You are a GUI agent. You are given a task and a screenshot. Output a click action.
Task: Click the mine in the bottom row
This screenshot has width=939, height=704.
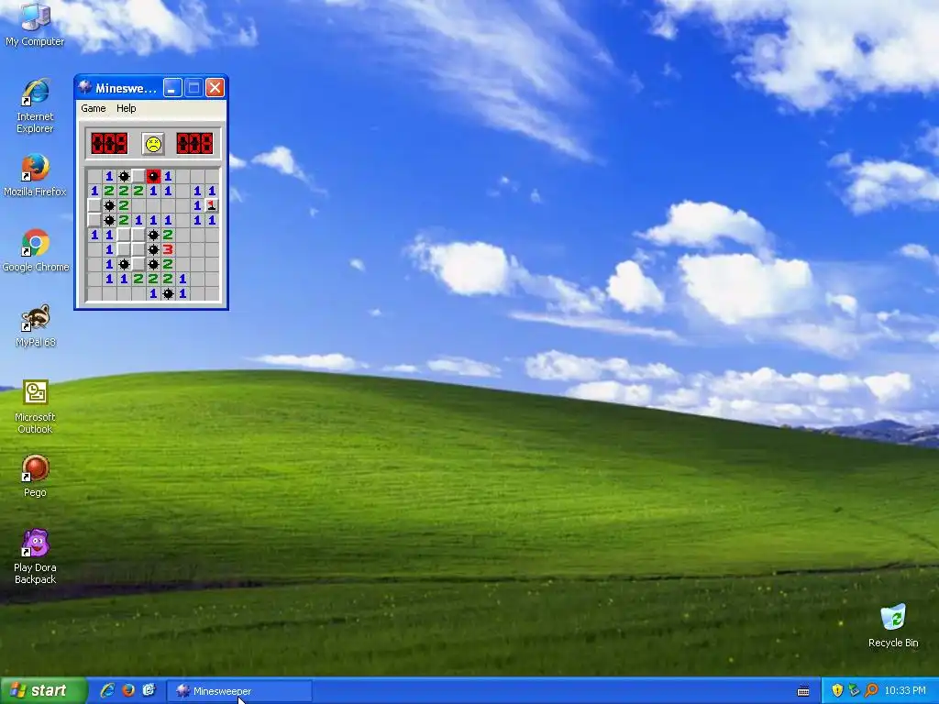click(168, 293)
